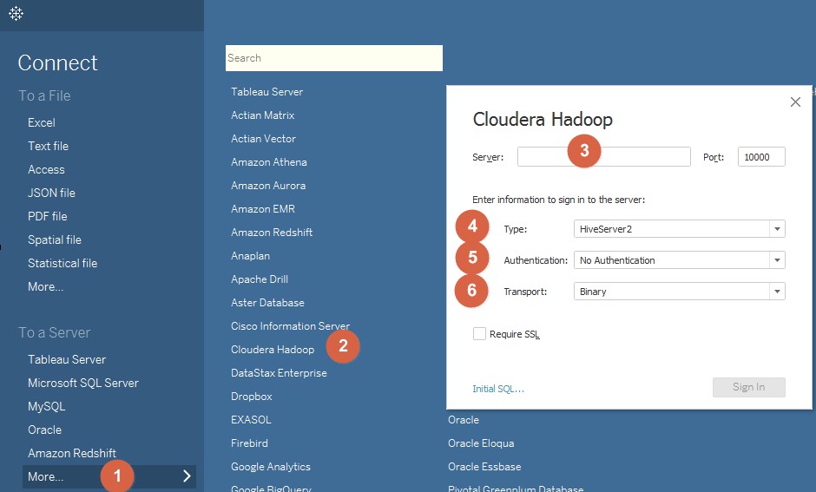
Task: Select JSON file connector
Action: tap(51, 193)
